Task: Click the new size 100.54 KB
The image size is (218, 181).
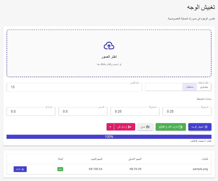Action: click(x=96, y=169)
